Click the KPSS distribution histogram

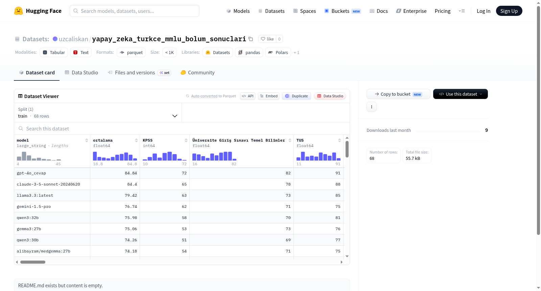click(165, 156)
